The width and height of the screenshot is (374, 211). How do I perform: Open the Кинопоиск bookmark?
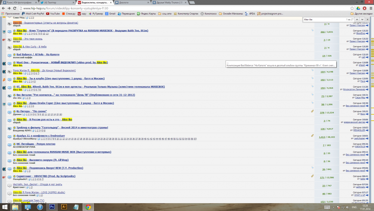click(209, 13)
